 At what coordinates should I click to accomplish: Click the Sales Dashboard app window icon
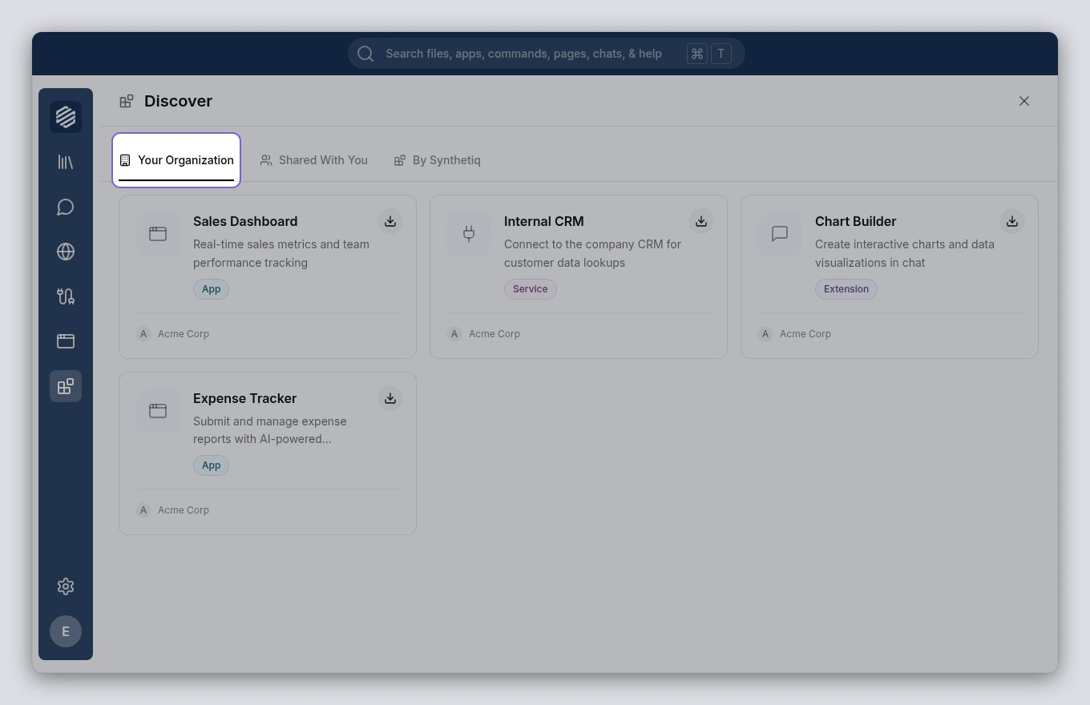click(158, 234)
